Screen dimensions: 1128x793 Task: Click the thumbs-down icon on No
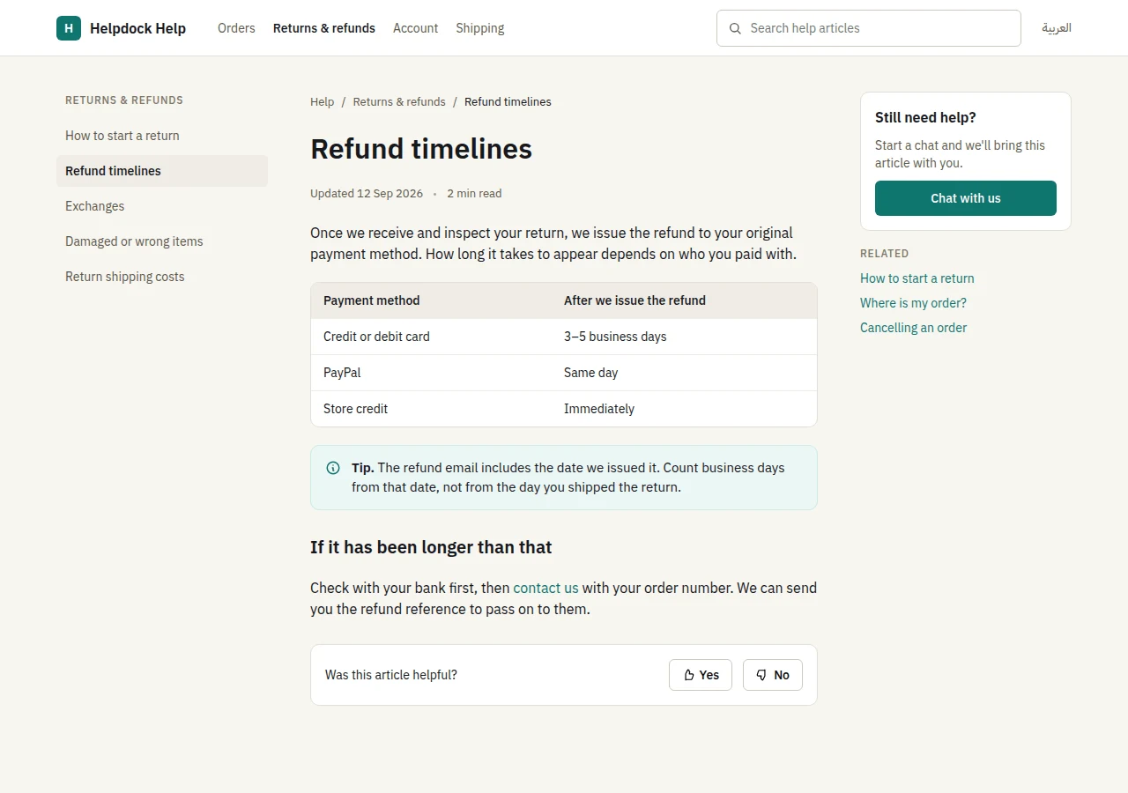[x=761, y=675]
